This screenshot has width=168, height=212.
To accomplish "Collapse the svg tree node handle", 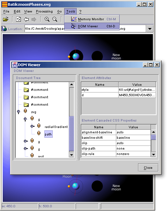I will [18, 112].
